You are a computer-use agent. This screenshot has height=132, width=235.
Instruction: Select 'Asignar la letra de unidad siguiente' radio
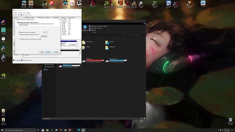[19, 32]
